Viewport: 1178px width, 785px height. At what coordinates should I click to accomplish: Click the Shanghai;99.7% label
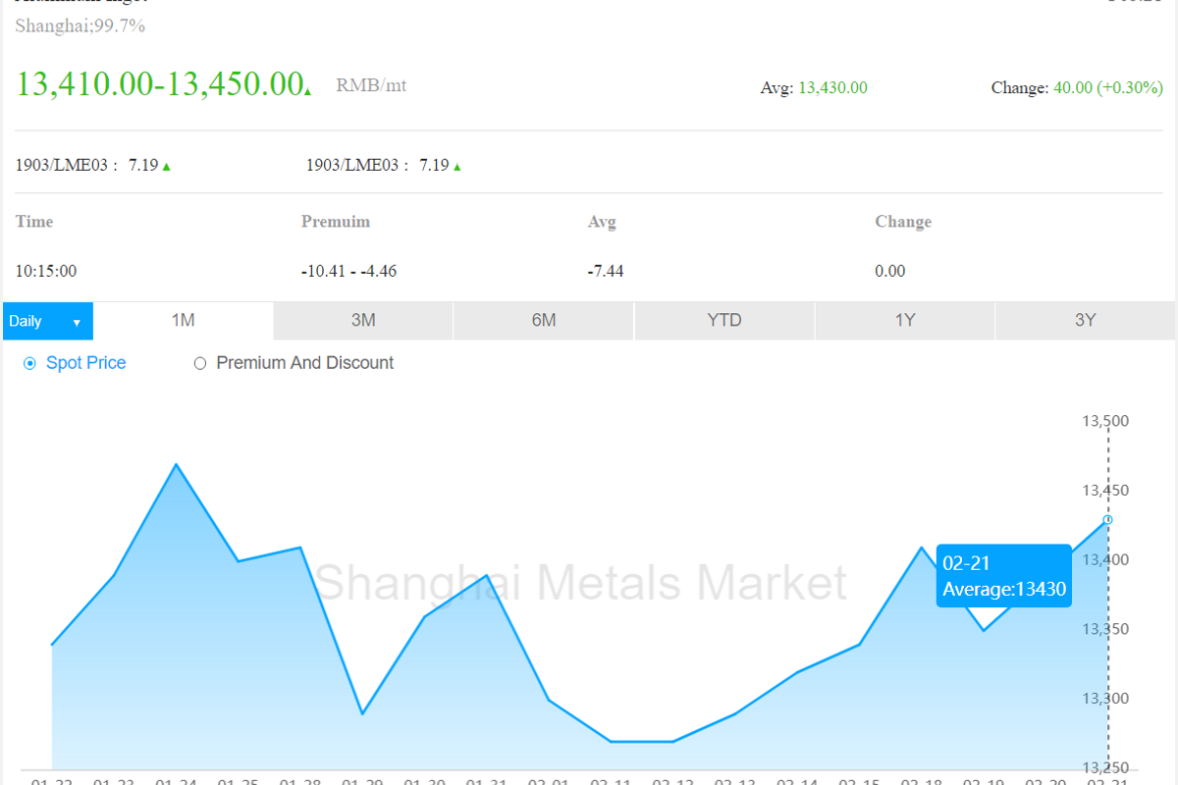80,26
